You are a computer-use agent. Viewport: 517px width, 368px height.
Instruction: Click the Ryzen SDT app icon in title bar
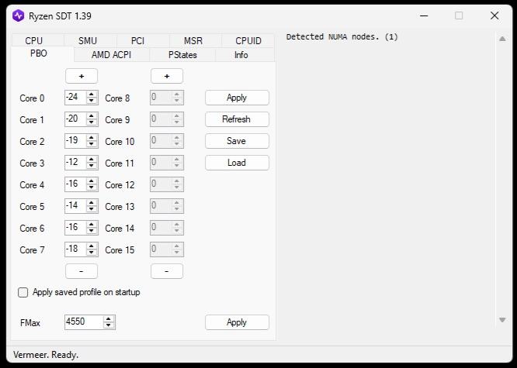coord(18,15)
